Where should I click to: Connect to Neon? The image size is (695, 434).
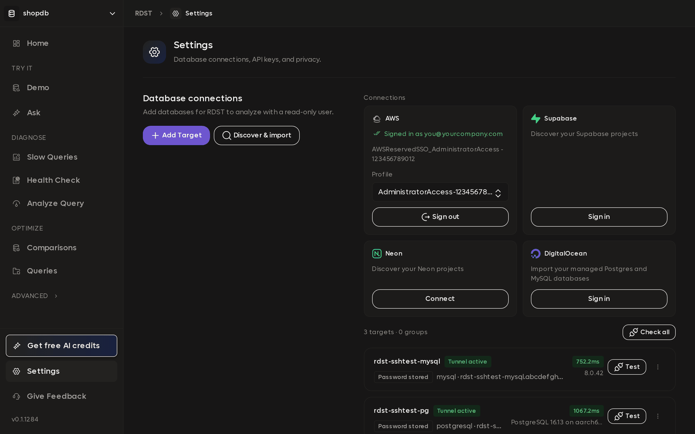point(440,299)
